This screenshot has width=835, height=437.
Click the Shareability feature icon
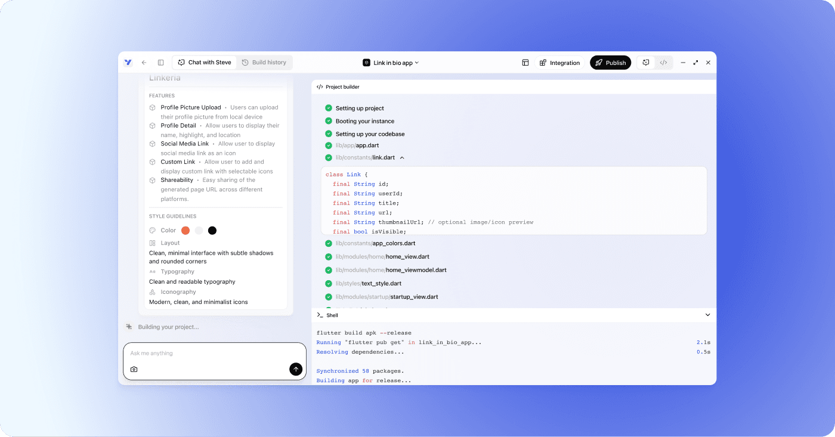[x=153, y=180]
